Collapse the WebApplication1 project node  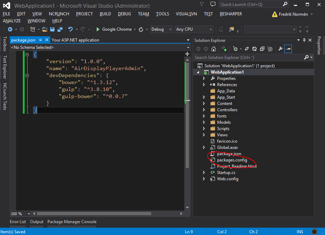coord(198,72)
